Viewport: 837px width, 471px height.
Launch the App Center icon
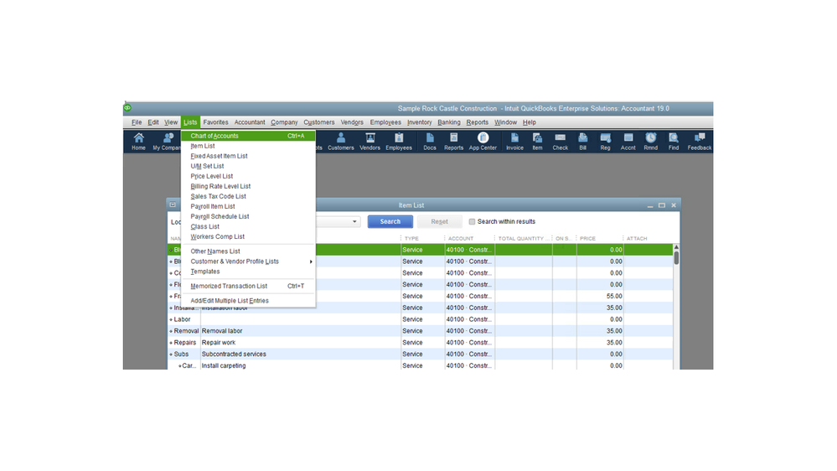pyautogui.click(x=483, y=142)
